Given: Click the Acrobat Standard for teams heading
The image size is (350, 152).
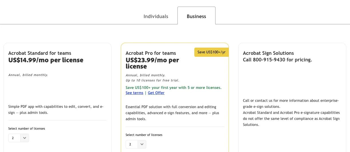Looking at the screenshot, I should click(40, 53).
